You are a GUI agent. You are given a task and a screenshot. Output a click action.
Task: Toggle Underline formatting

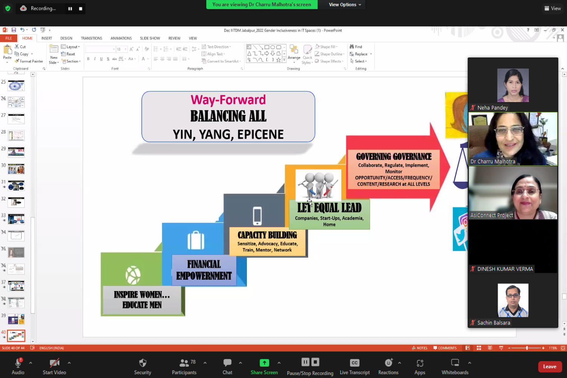click(x=101, y=59)
